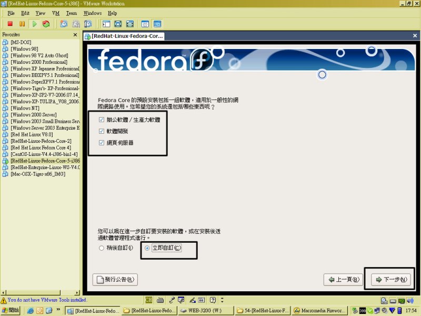The width and height of the screenshot is (421, 316).
Task: Click the Summary view toolbar icon
Action: coord(145,24)
